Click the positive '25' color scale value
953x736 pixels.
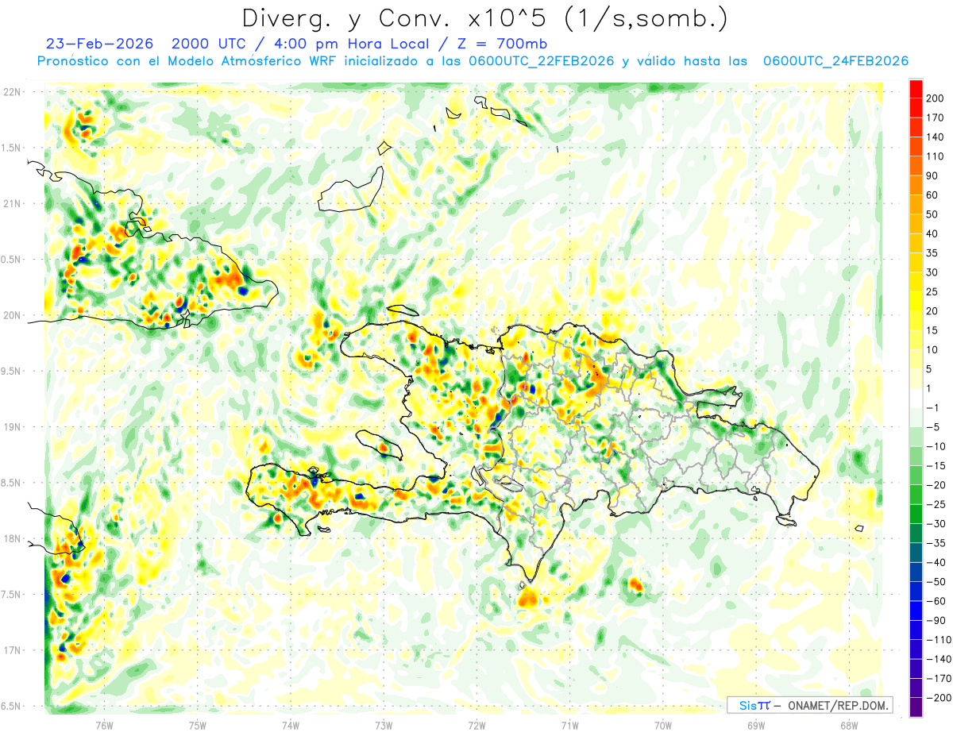pos(932,292)
